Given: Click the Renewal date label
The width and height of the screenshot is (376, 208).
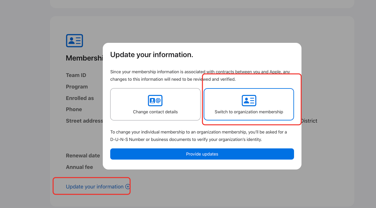Looking at the screenshot, I should [x=83, y=156].
